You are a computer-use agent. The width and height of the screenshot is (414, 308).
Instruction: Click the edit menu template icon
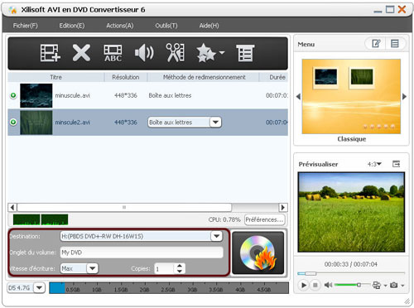(x=376, y=44)
